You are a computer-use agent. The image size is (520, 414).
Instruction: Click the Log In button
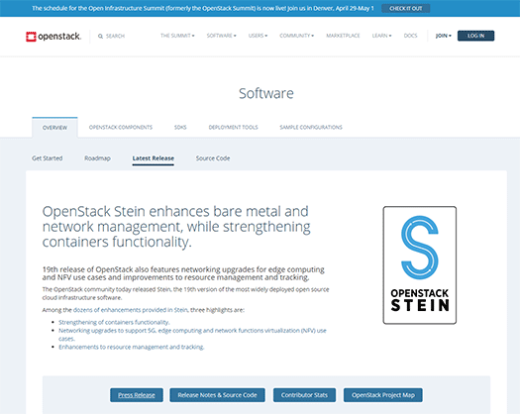pos(475,36)
